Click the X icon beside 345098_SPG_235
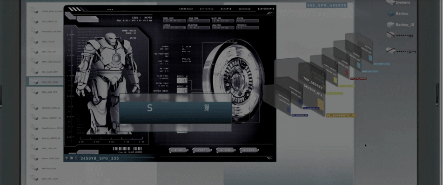Screen dimensions: 443x185 pyautogui.click(x=67, y=158)
